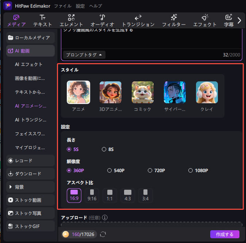Open ストック動画 in the sidebar
Viewport: 246px width, 243px height.
tap(30, 200)
